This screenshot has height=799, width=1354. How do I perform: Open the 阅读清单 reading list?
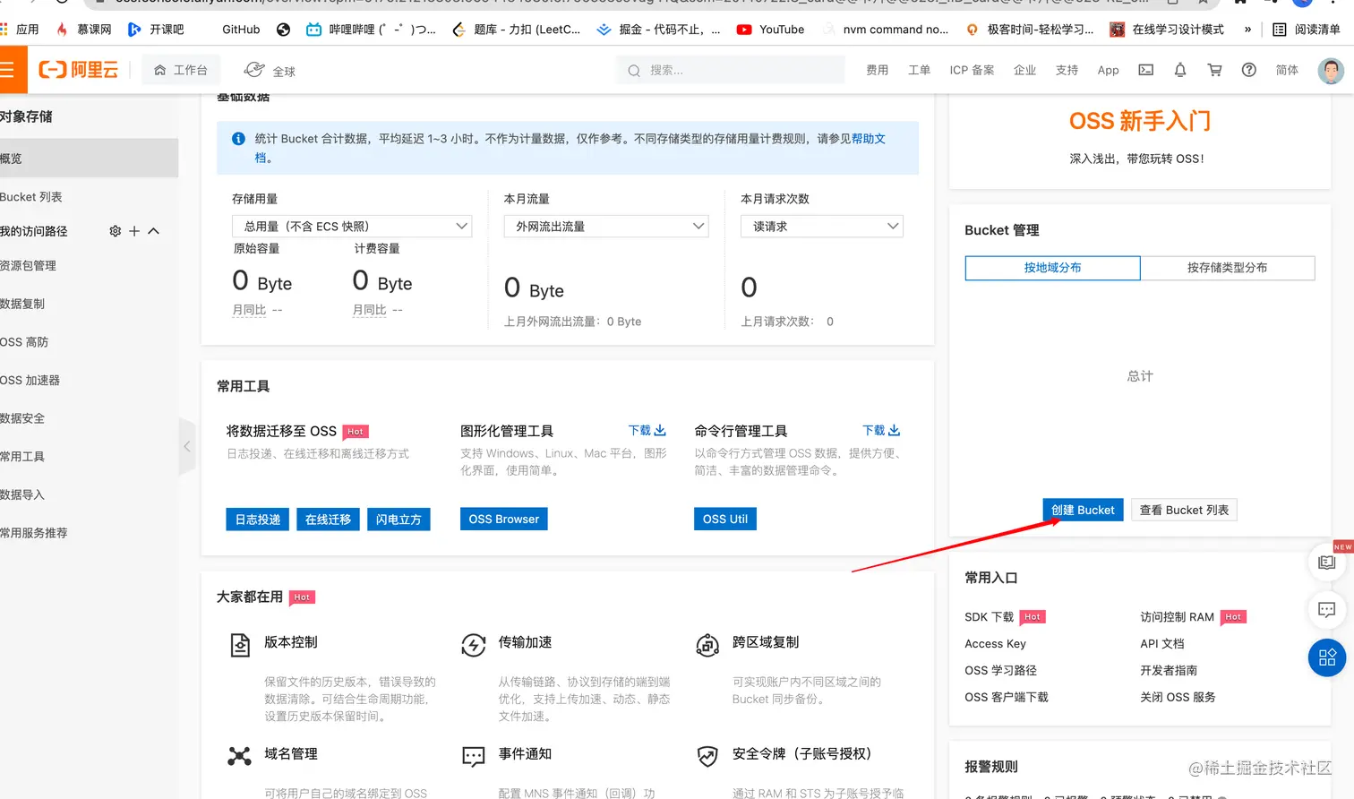[1307, 30]
